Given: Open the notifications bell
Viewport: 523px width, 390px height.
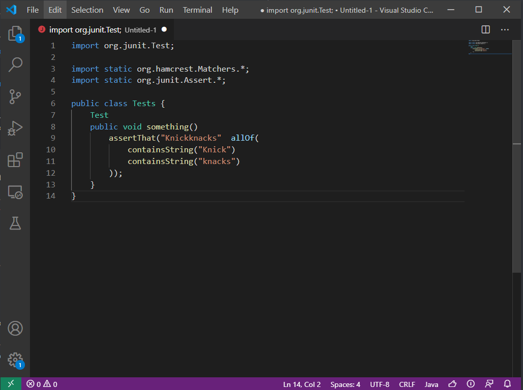Looking at the screenshot, I should 507,384.
